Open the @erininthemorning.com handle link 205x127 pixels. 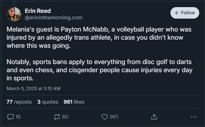coord(54,18)
